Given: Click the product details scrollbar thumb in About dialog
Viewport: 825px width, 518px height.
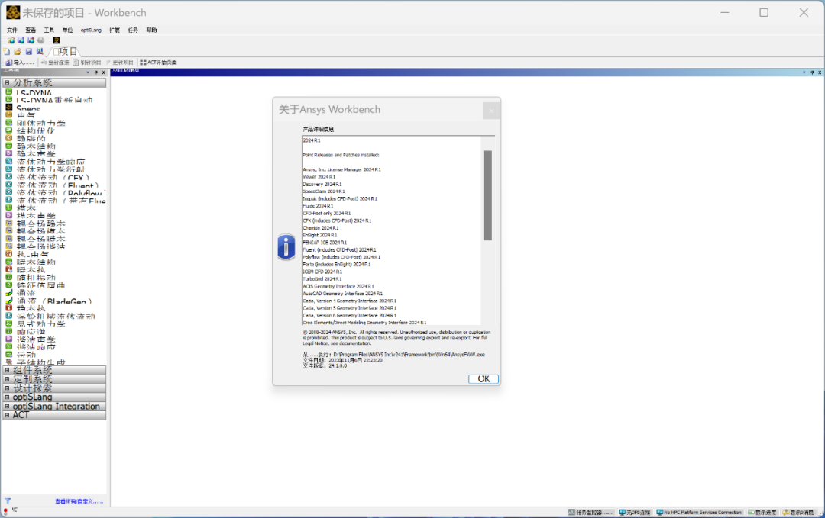Looking at the screenshot, I should pos(487,195).
